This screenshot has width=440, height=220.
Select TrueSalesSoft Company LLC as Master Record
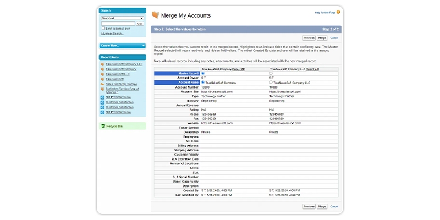tap(271, 73)
